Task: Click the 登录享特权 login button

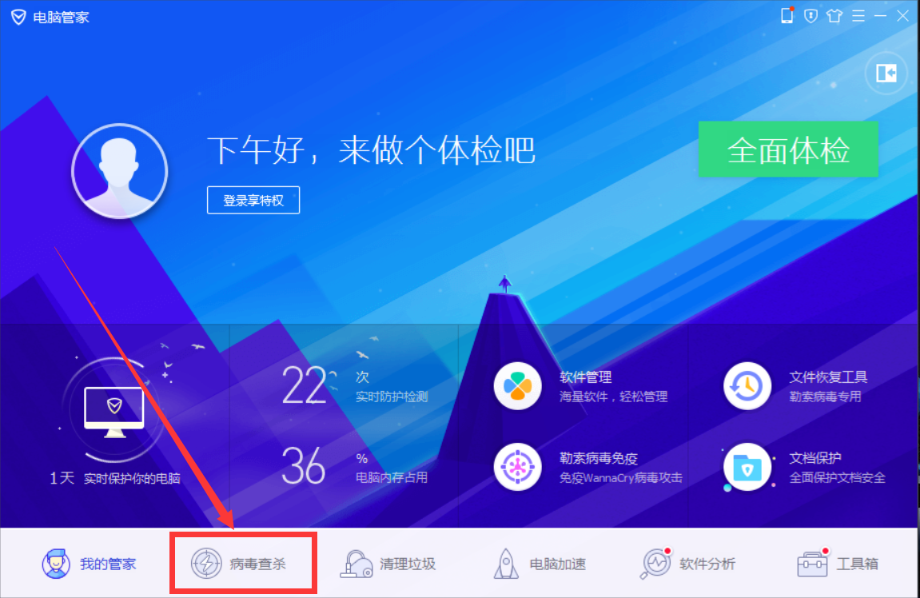Action: tap(253, 200)
